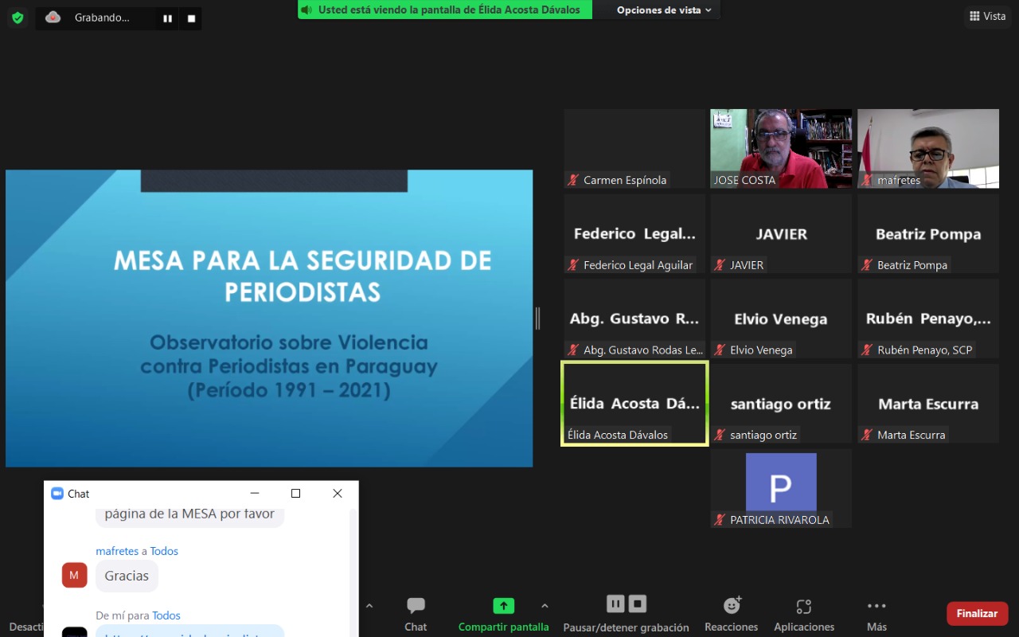This screenshot has height=637, width=1019.
Task: Open the Aplicaciones panel
Action: (804, 614)
